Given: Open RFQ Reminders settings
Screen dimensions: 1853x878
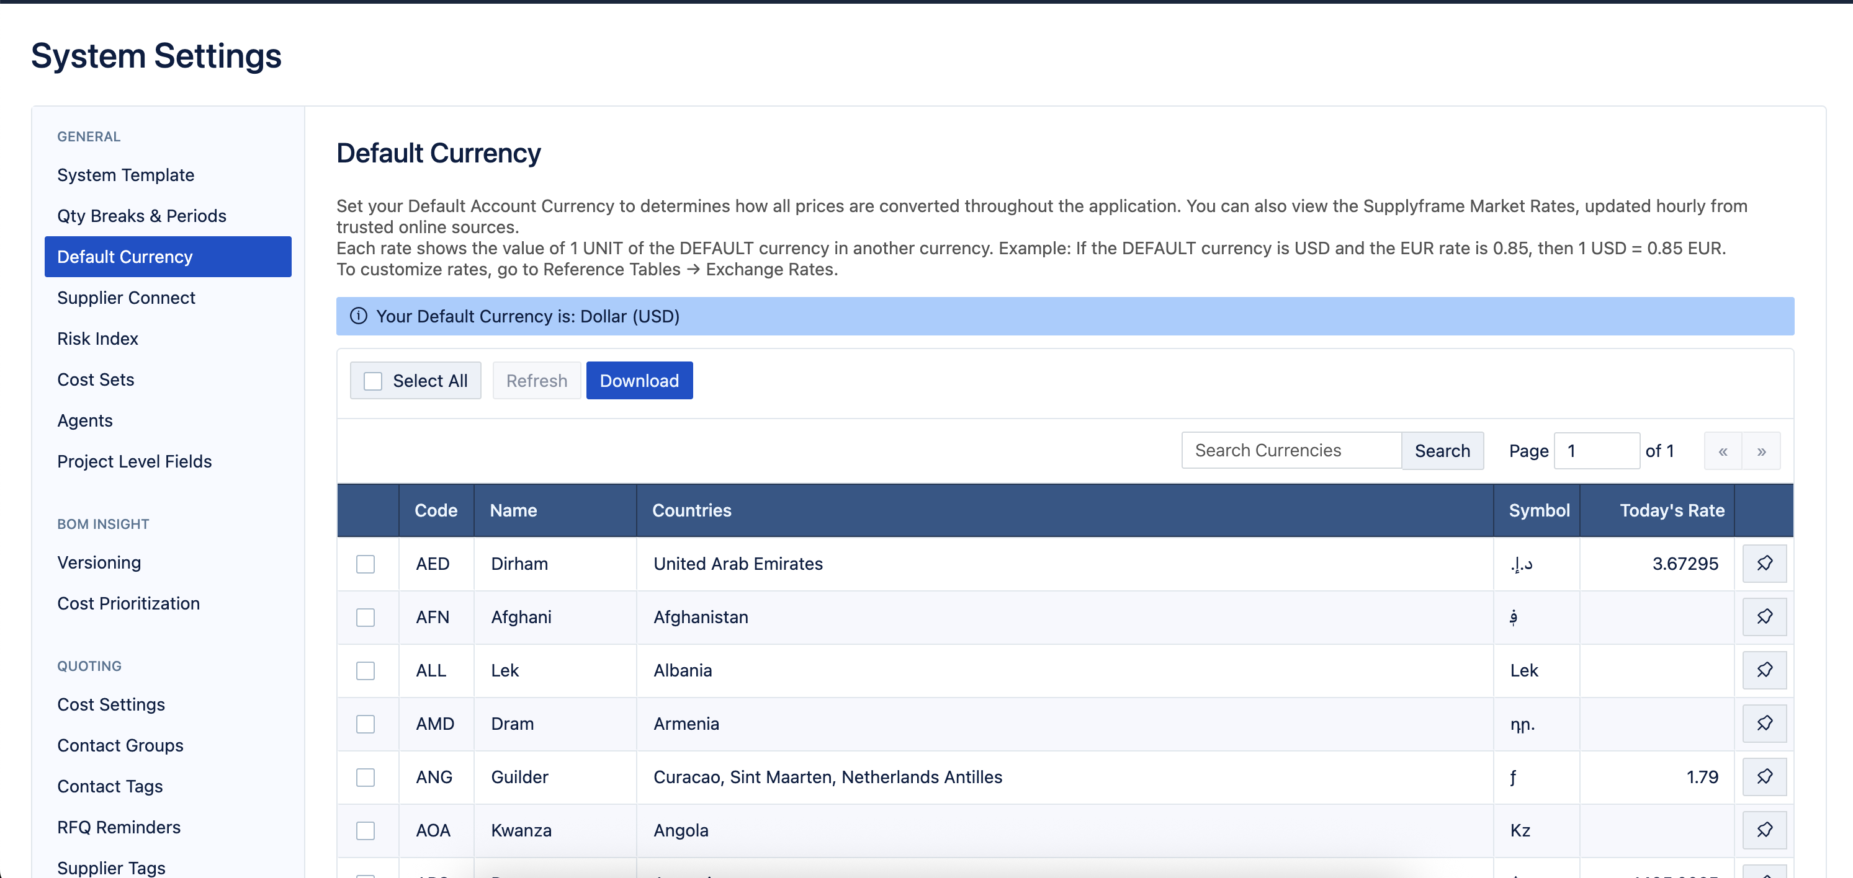Looking at the screenshot, I should 168,827.
